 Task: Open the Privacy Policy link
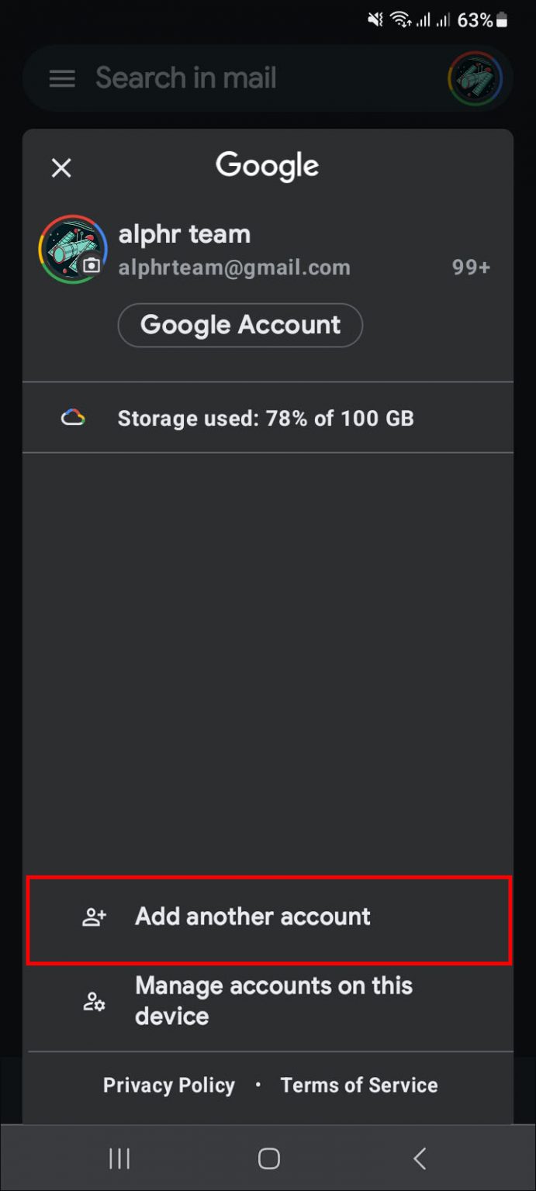(169, 1085)
